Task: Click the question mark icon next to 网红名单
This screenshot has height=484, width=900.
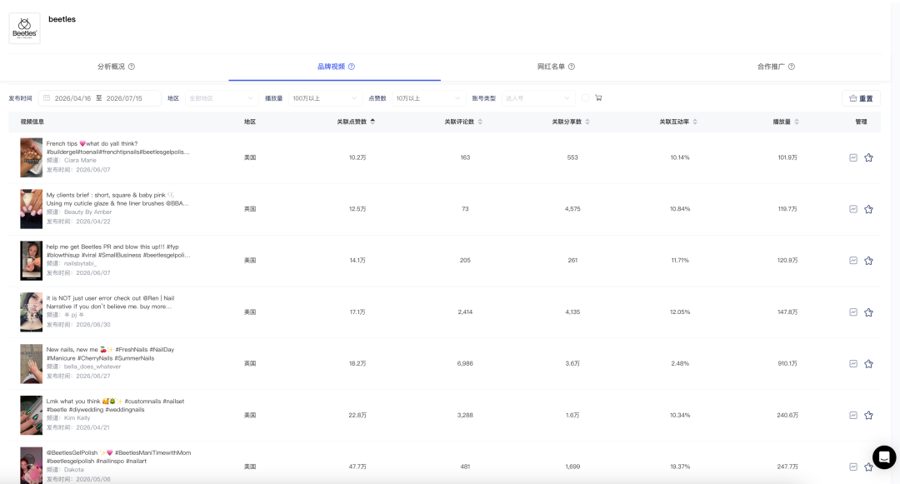Action: [572, 67]
